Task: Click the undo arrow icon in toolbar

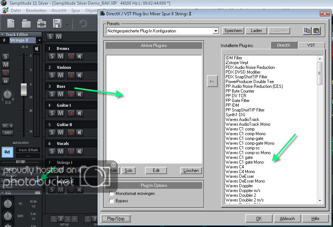Action: point(83,23)
